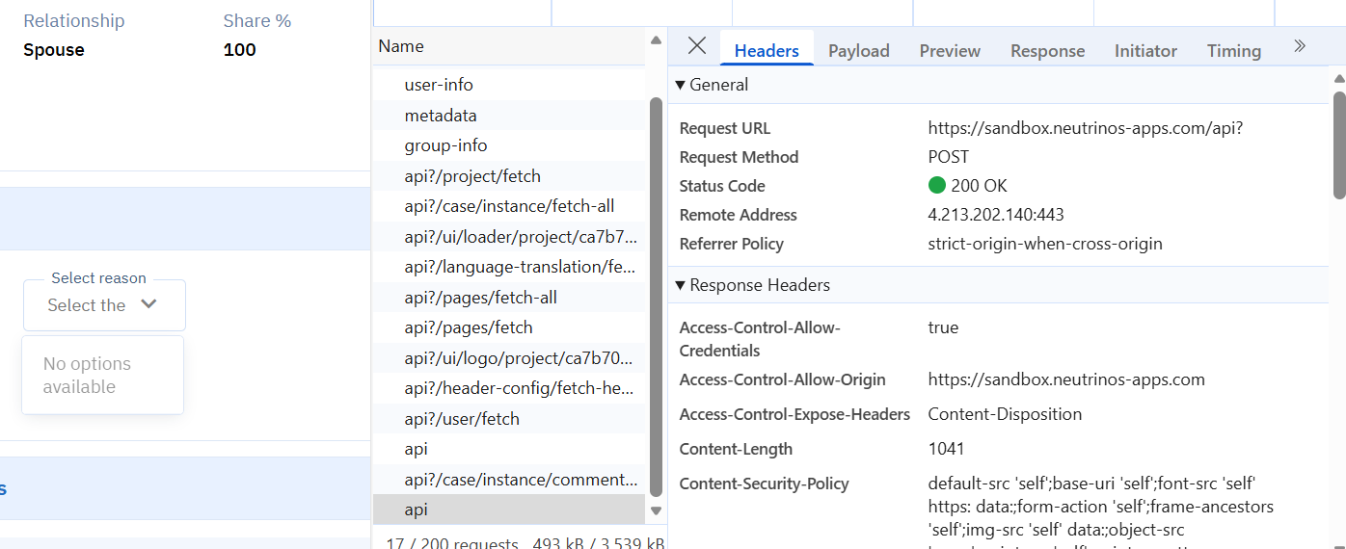Click the Request URL value

tap(1086, 128)
